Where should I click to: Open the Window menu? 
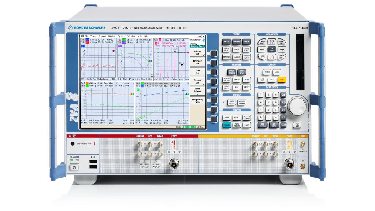click(131, 36)
